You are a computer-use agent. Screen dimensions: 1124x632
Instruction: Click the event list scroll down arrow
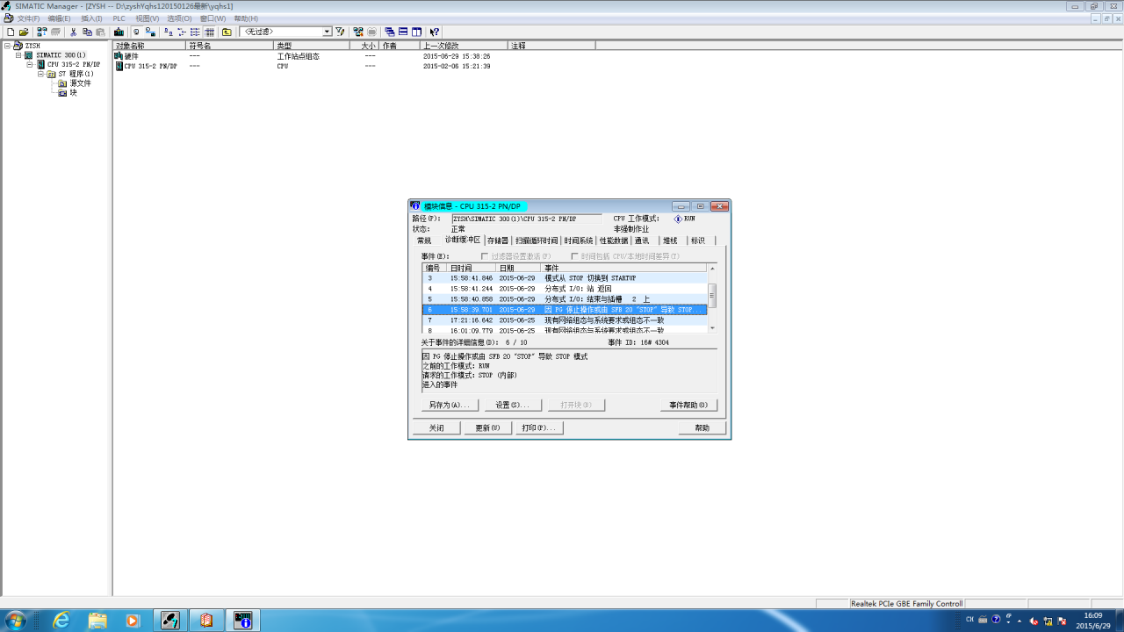(x=712, y=328)
